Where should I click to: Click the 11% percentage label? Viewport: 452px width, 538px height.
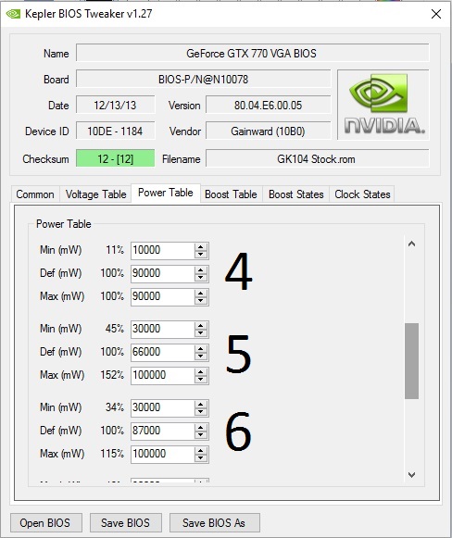[115, 250]
